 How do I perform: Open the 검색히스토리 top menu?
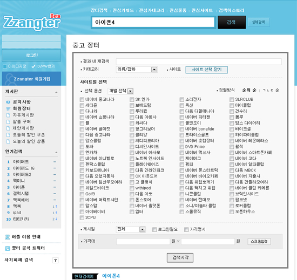coord(232,10)
